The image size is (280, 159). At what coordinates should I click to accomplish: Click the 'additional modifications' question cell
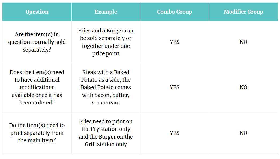click(37, 87)
